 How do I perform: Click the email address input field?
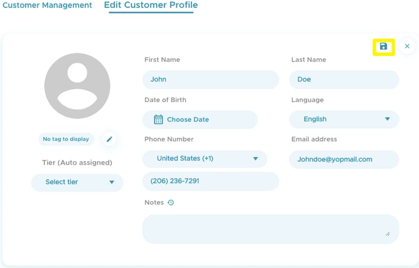pos(344,159)
